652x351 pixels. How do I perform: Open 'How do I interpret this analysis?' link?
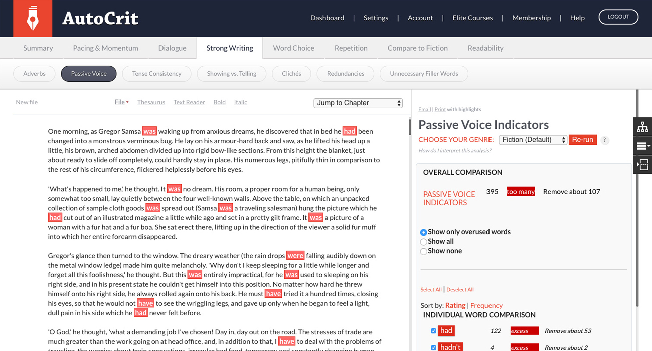[454, 151]
